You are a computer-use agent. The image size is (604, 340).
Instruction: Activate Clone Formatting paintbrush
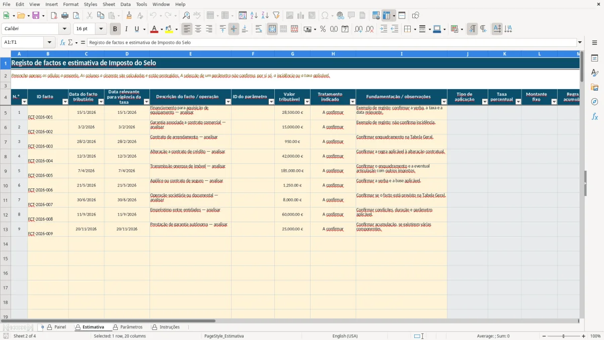(129, 16)
